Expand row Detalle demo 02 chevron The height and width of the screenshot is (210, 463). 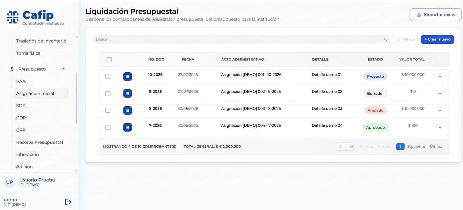coord(440,93)
